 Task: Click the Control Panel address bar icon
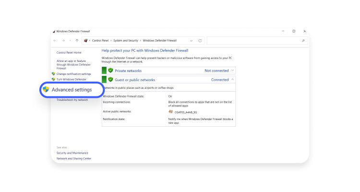click(x=85, y=41)
